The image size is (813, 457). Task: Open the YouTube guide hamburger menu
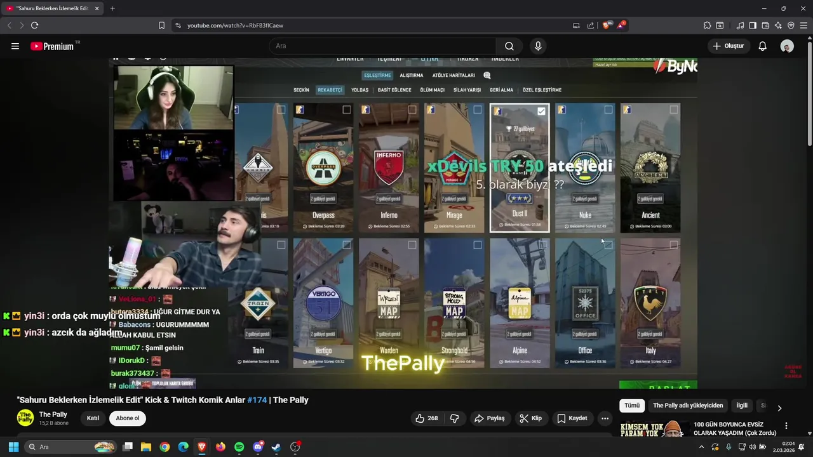(15, 46)
